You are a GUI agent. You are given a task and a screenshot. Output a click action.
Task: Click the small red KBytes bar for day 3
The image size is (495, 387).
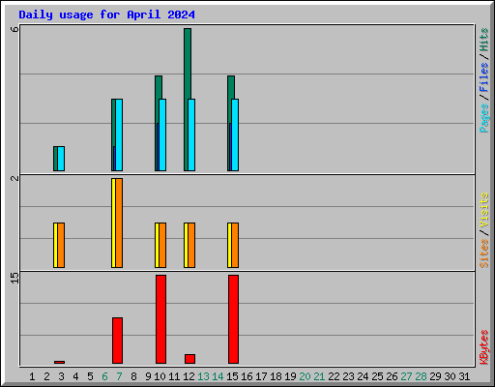(x=59, y=362)
